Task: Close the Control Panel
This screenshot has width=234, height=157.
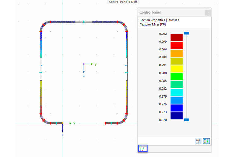Action: click(208, 13)
